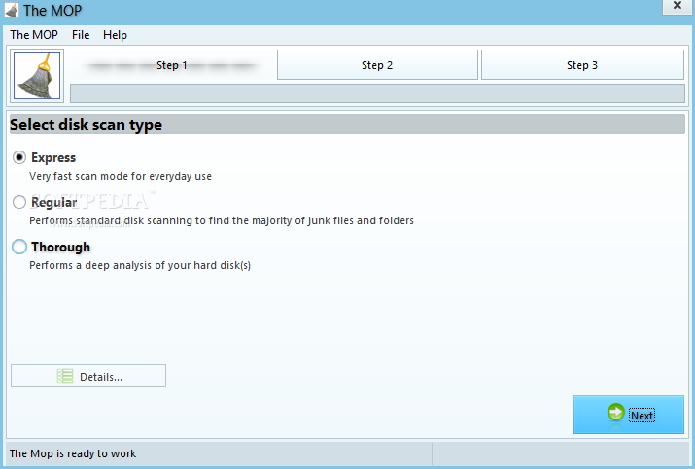
Task: Click the green list icon on Details
Action: click(x=65, y=376)
